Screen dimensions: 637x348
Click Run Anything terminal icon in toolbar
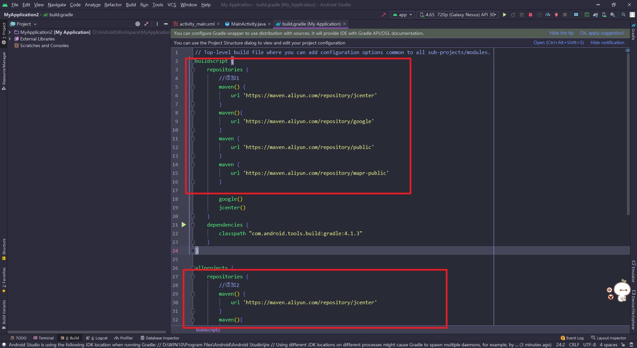587,15
